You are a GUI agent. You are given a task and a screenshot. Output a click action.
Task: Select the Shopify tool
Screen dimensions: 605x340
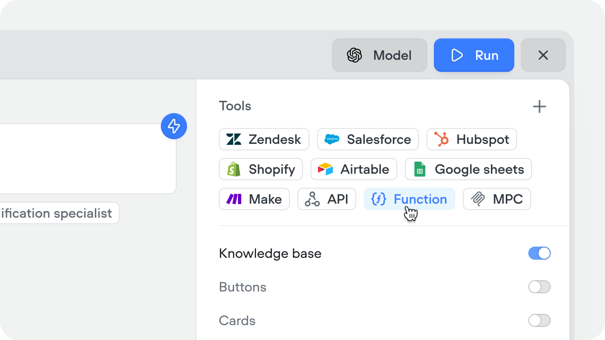click(x=260, y=169)
